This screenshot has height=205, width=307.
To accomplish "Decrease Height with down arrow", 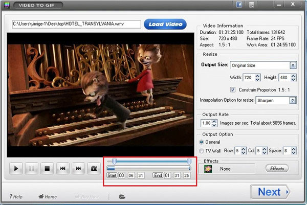I will (293, 79).
